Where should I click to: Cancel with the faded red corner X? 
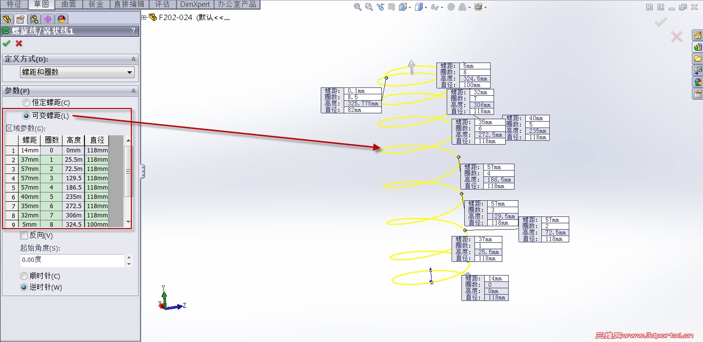click(676, 36)
